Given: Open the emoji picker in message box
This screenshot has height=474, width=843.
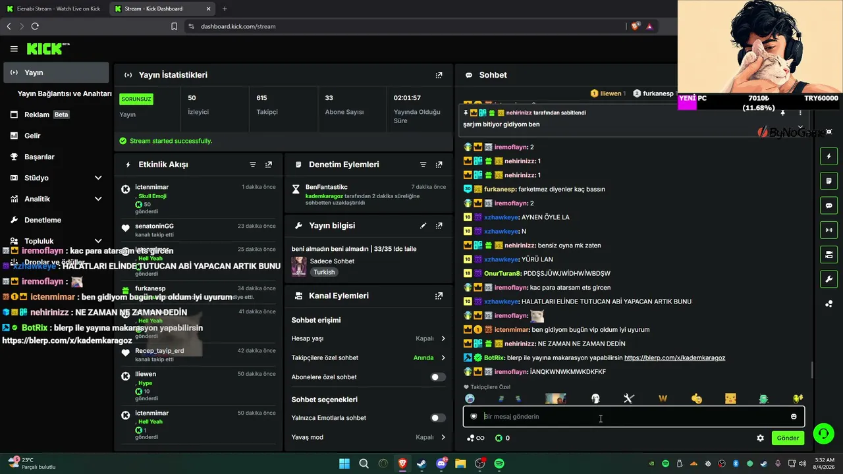Looking at the screenshot, I should click(x=794, y=416).
